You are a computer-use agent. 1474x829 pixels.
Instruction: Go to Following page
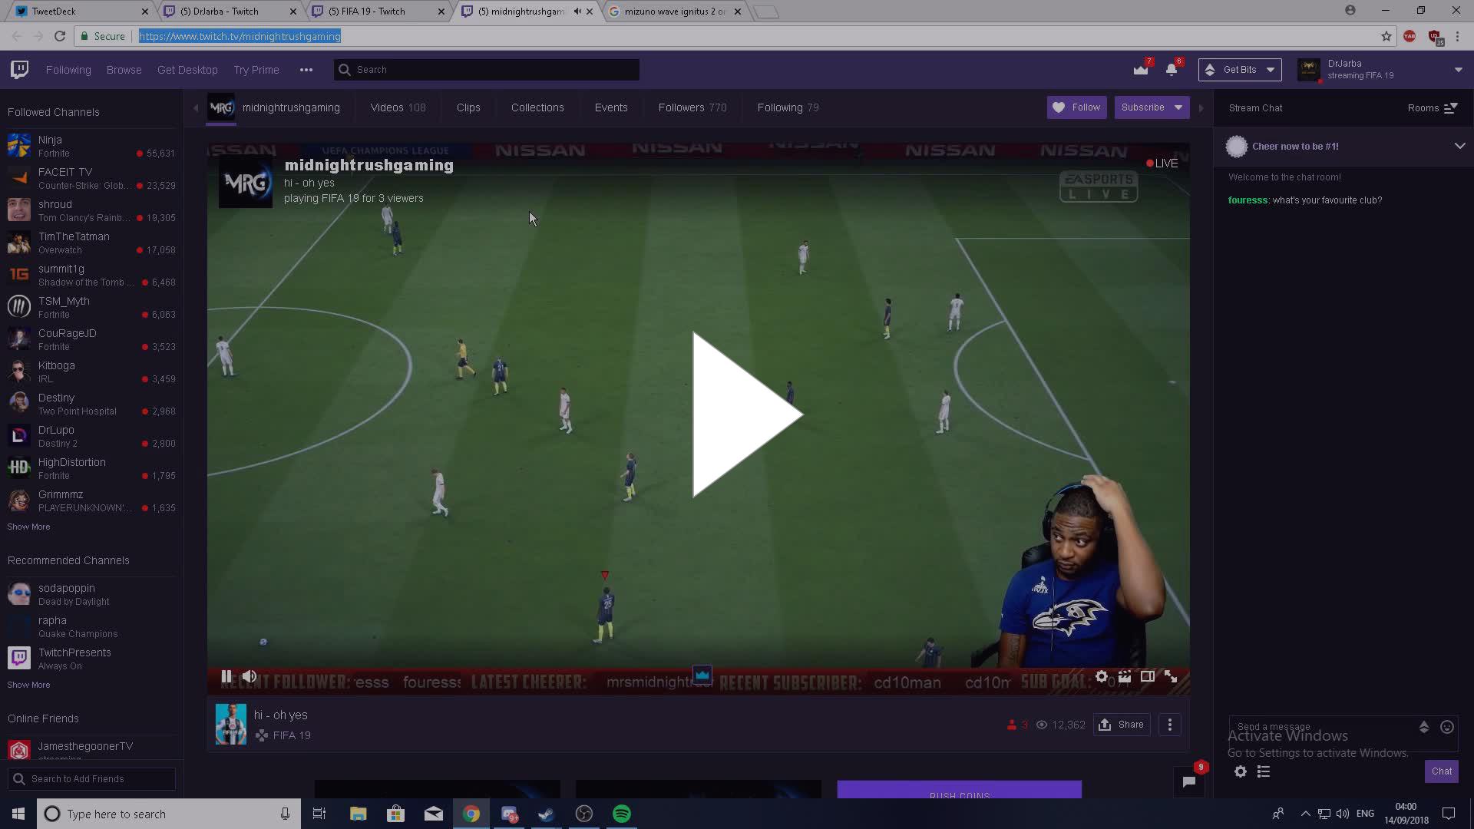(x=68, y=70)
